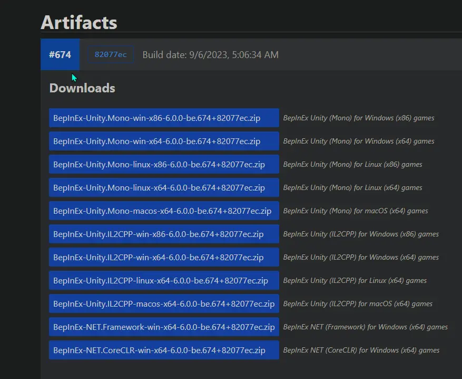Click description 'BepInEx Unity (IL2CPP) for macOS (x64) games'

(358, 304)
